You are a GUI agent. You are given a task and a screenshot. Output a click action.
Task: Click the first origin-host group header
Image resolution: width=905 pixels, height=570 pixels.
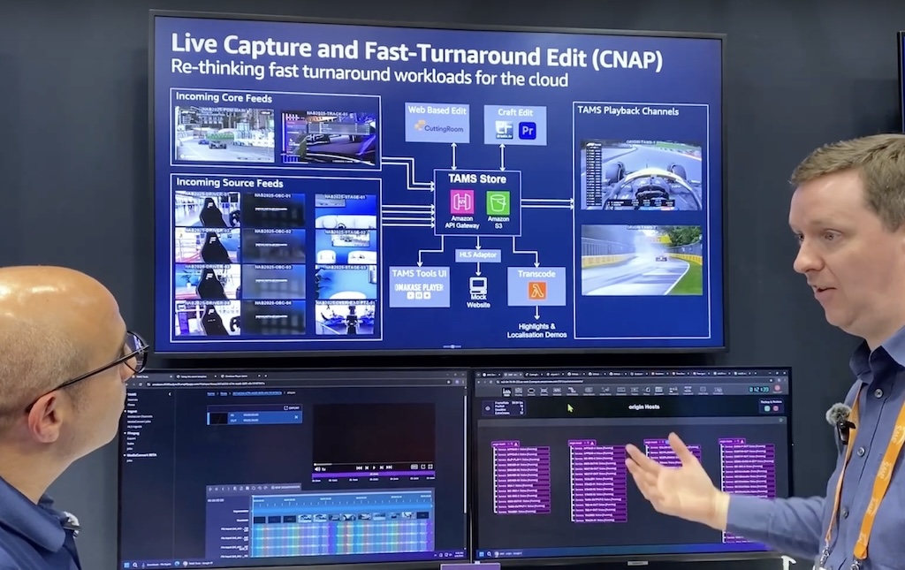506,444
